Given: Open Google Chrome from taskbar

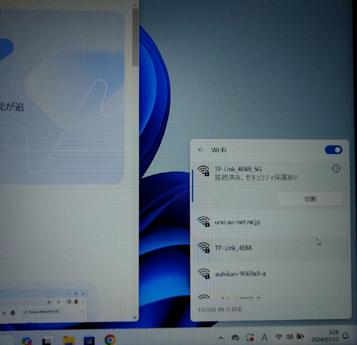Looking at the screenshot, I should point(110,340).
